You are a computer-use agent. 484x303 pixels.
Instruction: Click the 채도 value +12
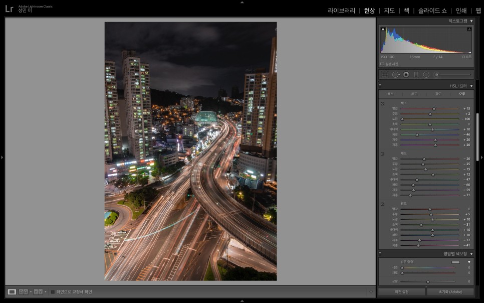[466, 175]
